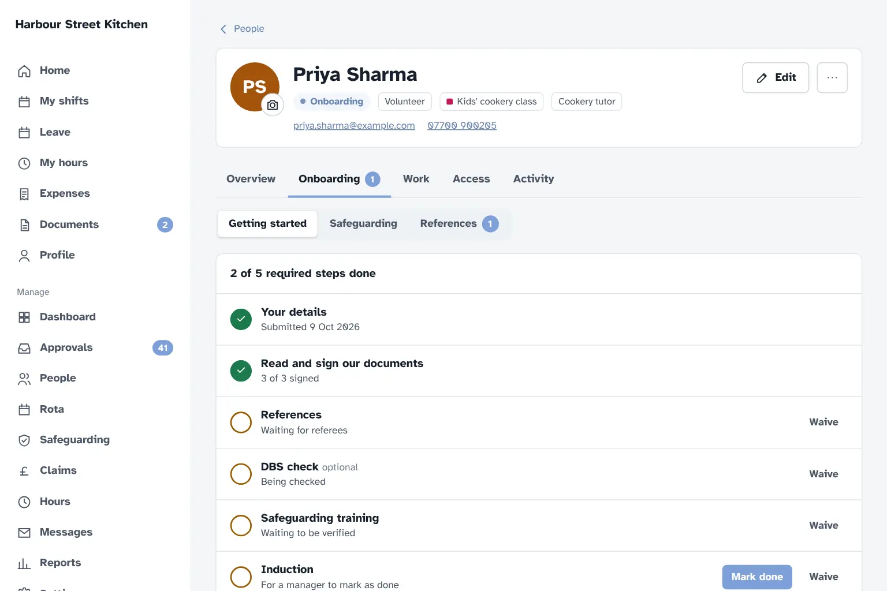The width and height of the screenshot is (887, 591).
Task: Click the PS avatar thumbnail
Action: (x=255, y=87)
